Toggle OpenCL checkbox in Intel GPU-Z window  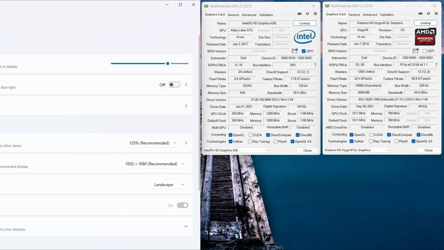tap(231, 135)
